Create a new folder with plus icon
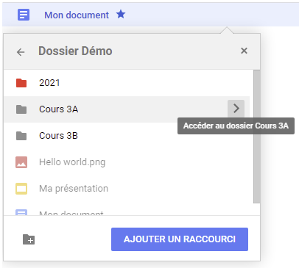The width and height of the screenshot is (299, 268). click(29, 239)
